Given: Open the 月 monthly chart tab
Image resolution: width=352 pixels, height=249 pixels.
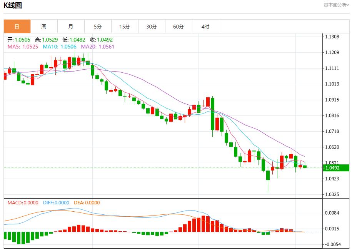Looking at the screenshot, I should 71,27.
